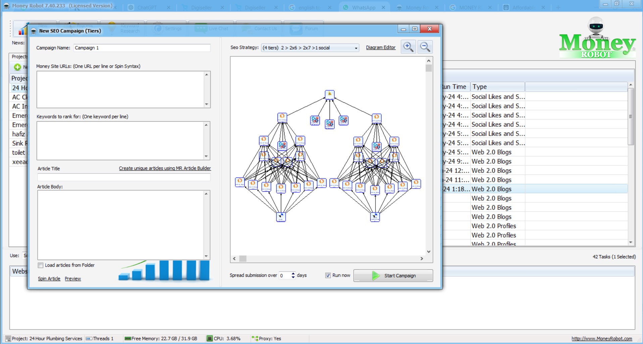Click the Money Robot logo
Screen dimensions: 643x344
tap(597, 40)
